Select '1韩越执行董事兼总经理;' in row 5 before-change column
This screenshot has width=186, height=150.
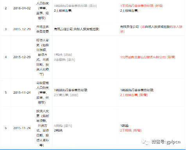coord(71,90)
